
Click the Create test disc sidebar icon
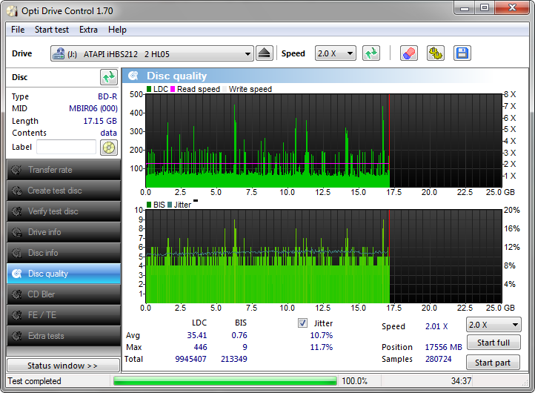16,191
